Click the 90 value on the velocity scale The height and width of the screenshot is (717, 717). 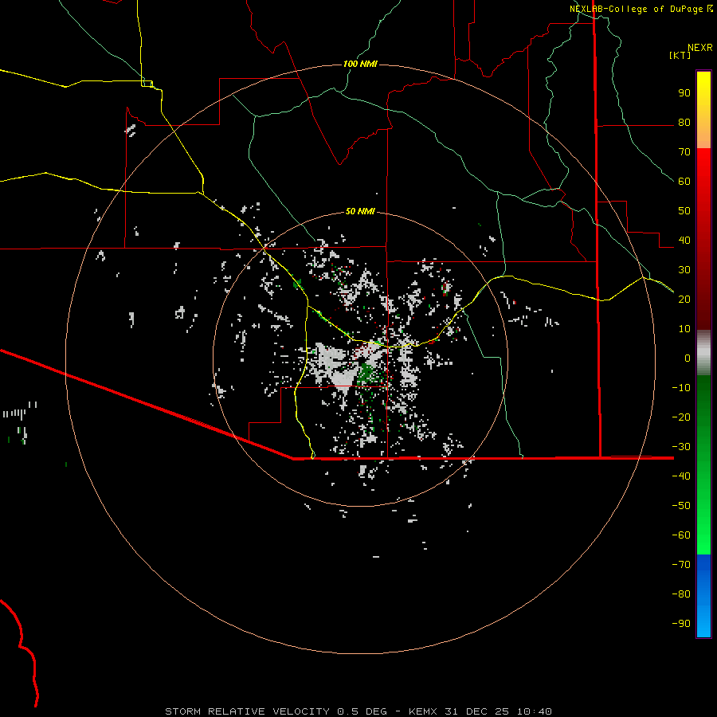click(x=684, y=93)
